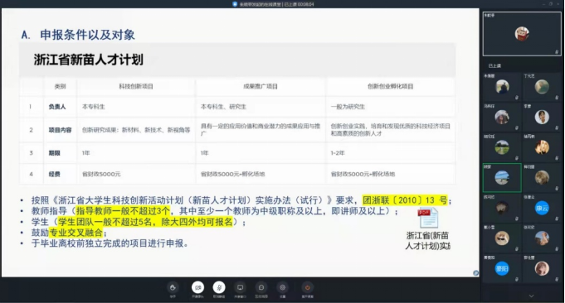Image resolution: width=565 pixels, height=303 pixels.
Task: Open the PDF file icon on slide
Action: tap(428, 218)
